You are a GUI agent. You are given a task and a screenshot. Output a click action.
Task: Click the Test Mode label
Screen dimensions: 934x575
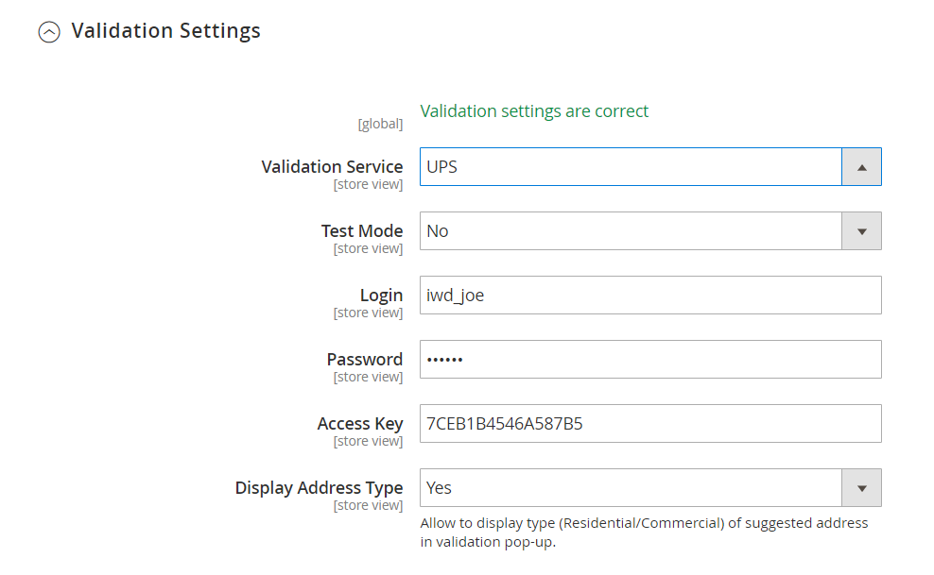361,231
